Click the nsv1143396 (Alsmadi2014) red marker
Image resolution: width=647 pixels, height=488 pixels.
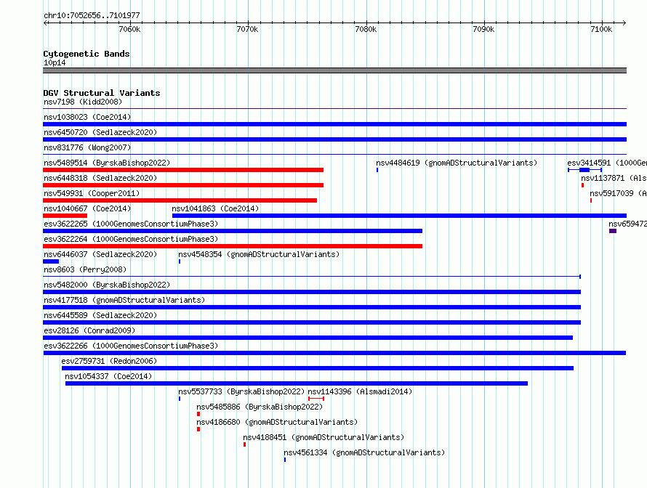pos(316,399)
